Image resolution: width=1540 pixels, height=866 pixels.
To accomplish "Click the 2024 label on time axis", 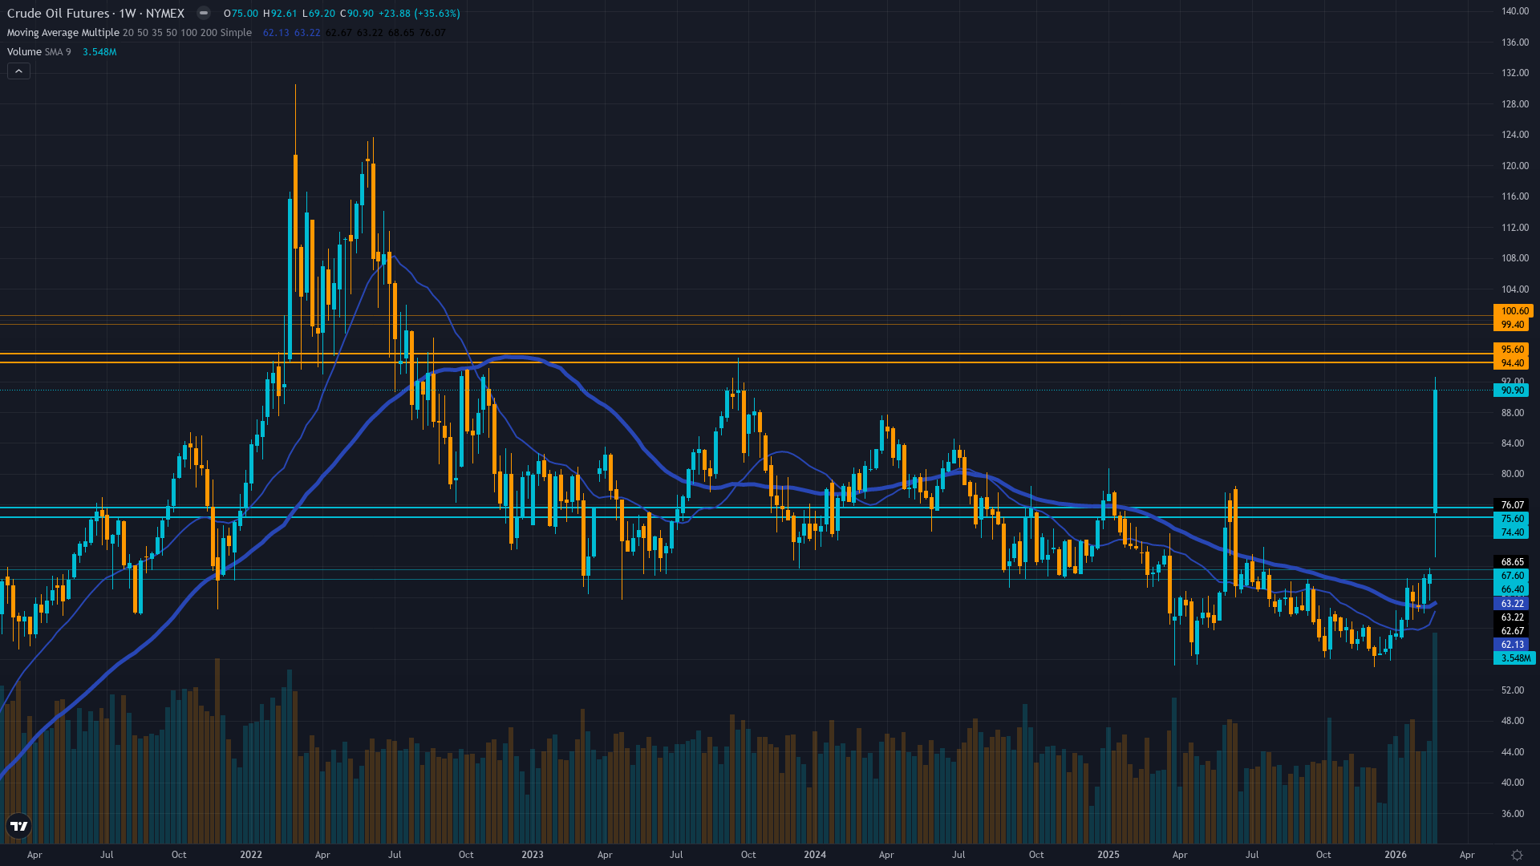I will point(815,855).
